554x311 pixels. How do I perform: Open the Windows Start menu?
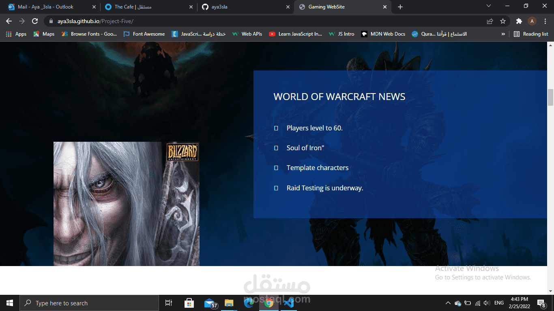coord(10,303)
